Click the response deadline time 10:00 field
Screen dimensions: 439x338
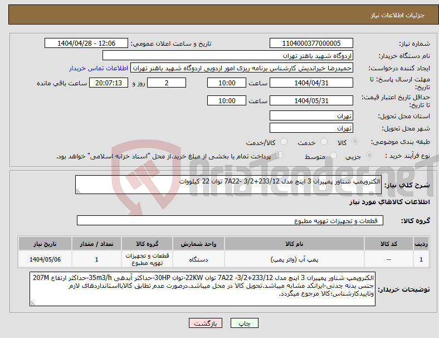pyautogui.click(x=227, y=83)
